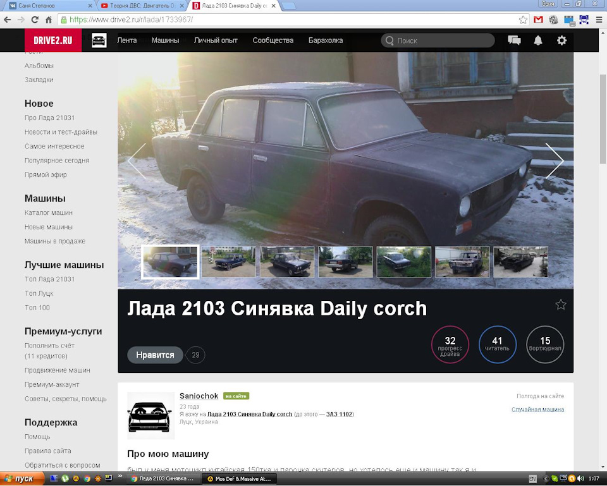The height and width of the screenshot is (486, 607).
Task: Launch uTorrent from quick launch
Action: tap(65, 478)
